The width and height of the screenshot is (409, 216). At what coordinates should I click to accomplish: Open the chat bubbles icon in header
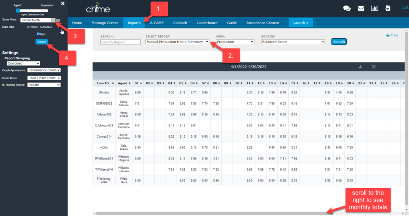pyautogui.click(x=347, y=8)
